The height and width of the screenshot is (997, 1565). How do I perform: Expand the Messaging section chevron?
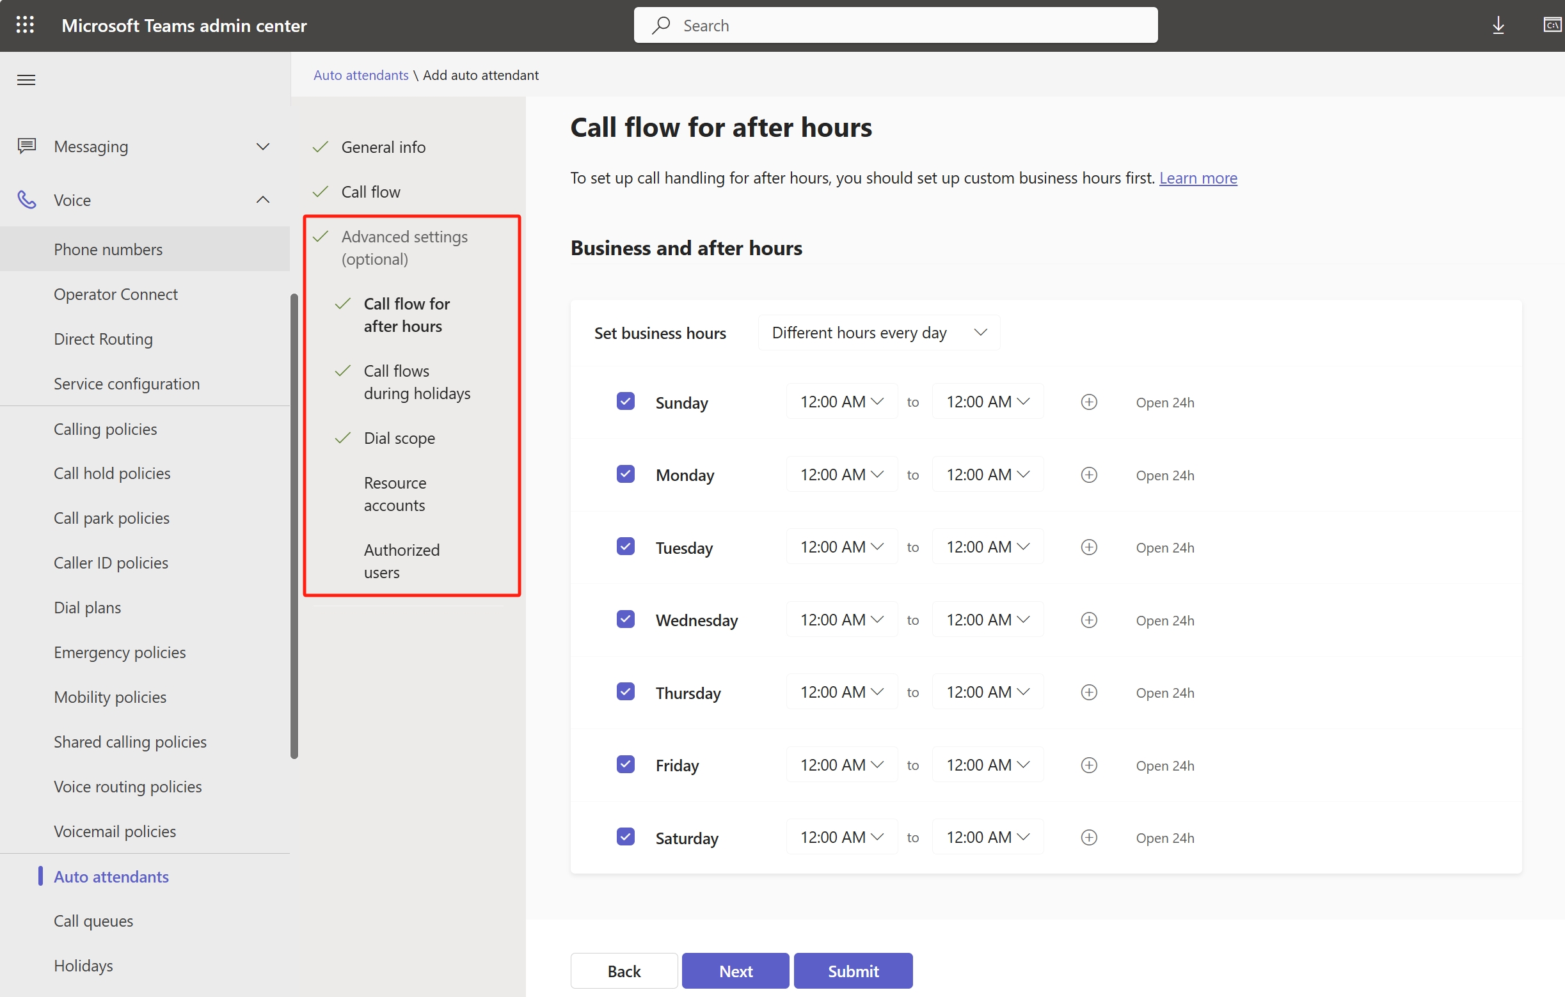click(262, 146)
